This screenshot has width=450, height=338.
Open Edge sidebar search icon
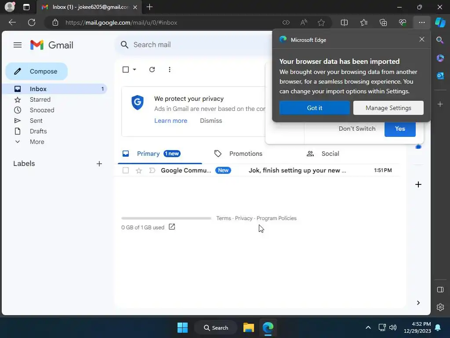point(440,40)
